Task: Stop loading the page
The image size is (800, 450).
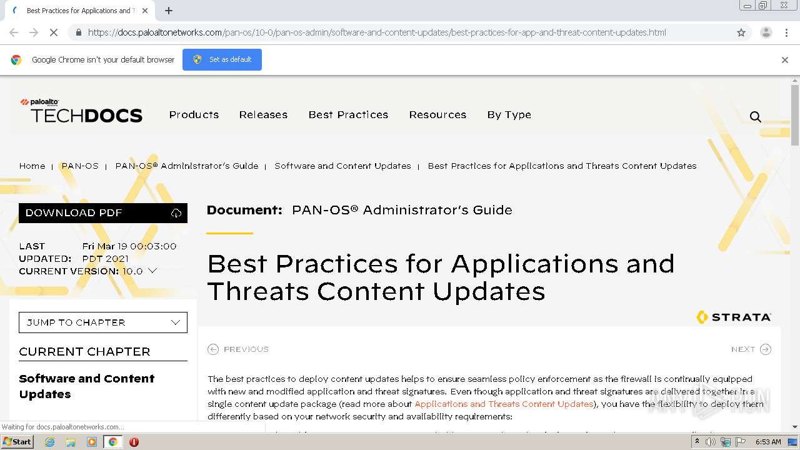Action: [54, 32]
